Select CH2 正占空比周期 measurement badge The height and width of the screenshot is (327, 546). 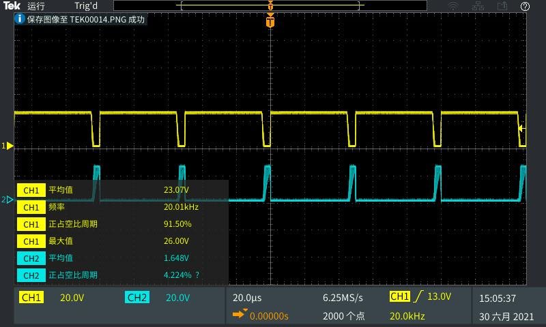(x=31, y=275)
